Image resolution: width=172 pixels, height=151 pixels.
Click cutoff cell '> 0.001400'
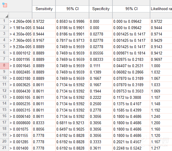coord(21,148)
